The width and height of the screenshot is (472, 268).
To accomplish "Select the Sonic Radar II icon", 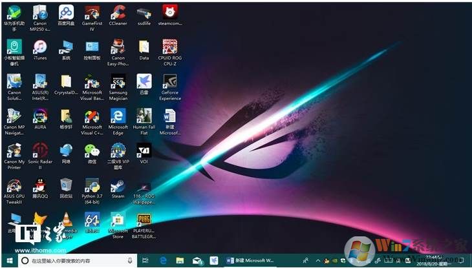I will coord(40,151).
